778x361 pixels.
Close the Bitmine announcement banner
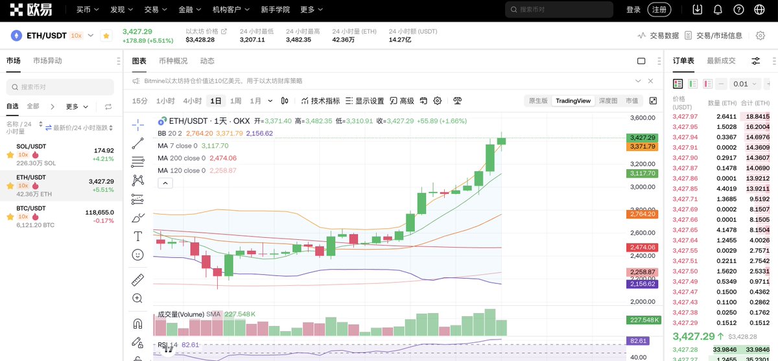tap(652, 80)
